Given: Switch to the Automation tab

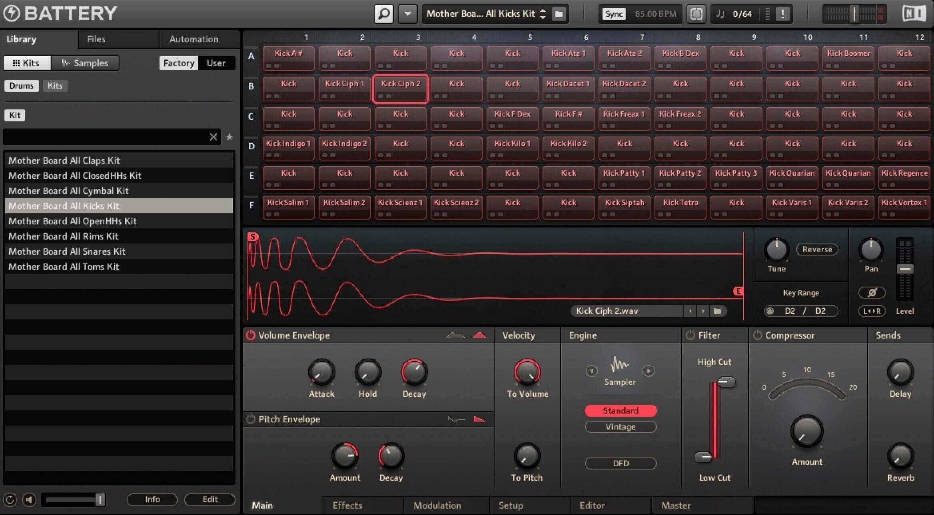Looking at the screenshot, I should pyautogui.click(x=194, y=39).
